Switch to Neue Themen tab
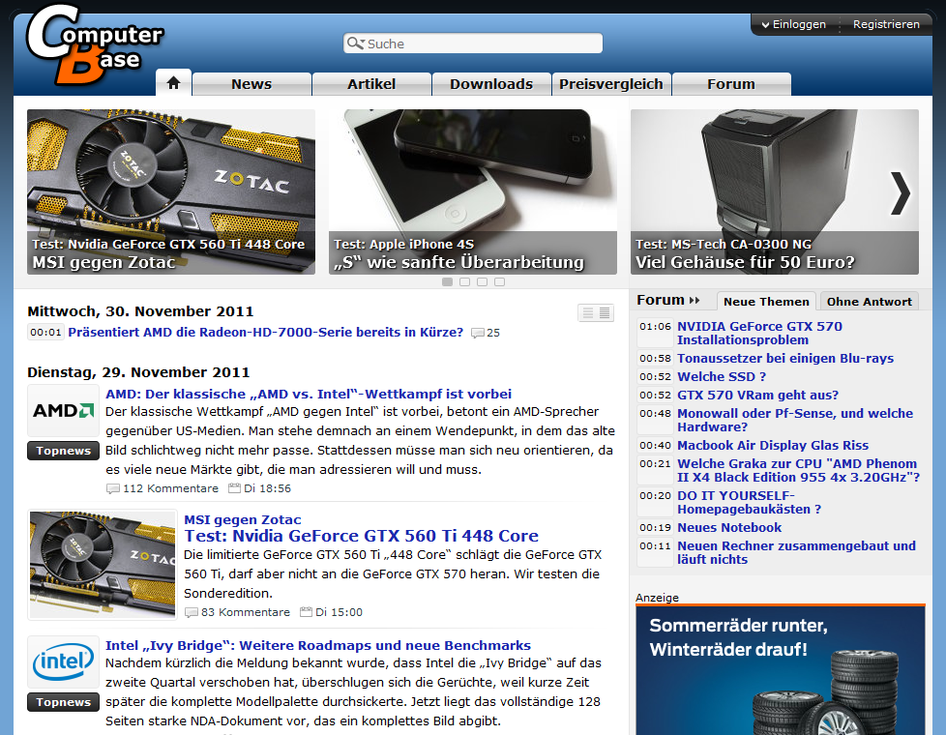The image size is (946, 735). pyautogui.click(x=766, y=301)
